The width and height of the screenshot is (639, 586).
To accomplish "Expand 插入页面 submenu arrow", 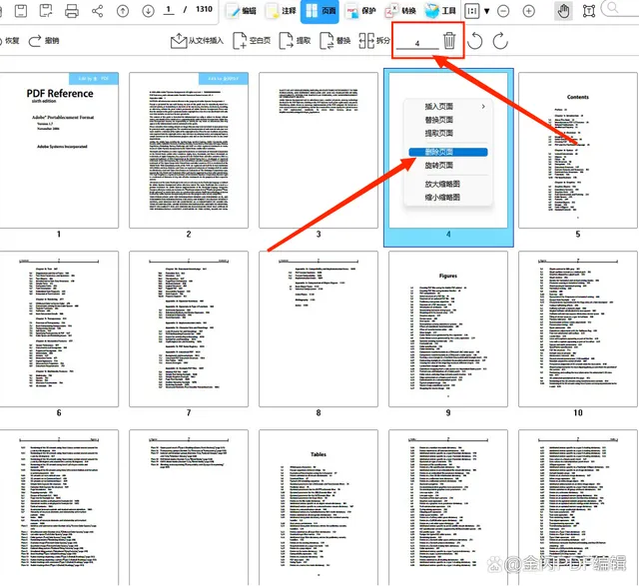I will click(x=485, y=106).
